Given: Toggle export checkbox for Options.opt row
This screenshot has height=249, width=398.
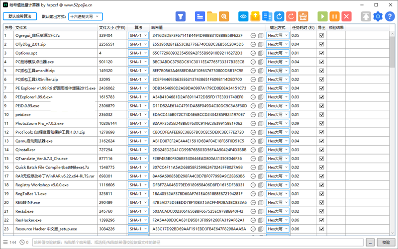Looking at the screenshot, I should (321, 53).
